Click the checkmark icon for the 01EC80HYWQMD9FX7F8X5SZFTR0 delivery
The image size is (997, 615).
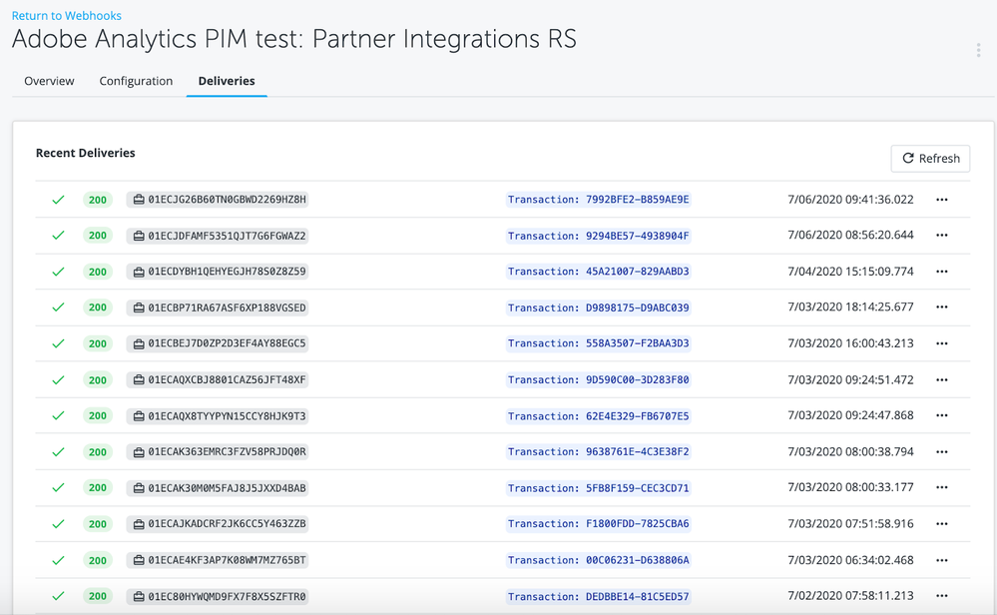click(x=58, y=596)
